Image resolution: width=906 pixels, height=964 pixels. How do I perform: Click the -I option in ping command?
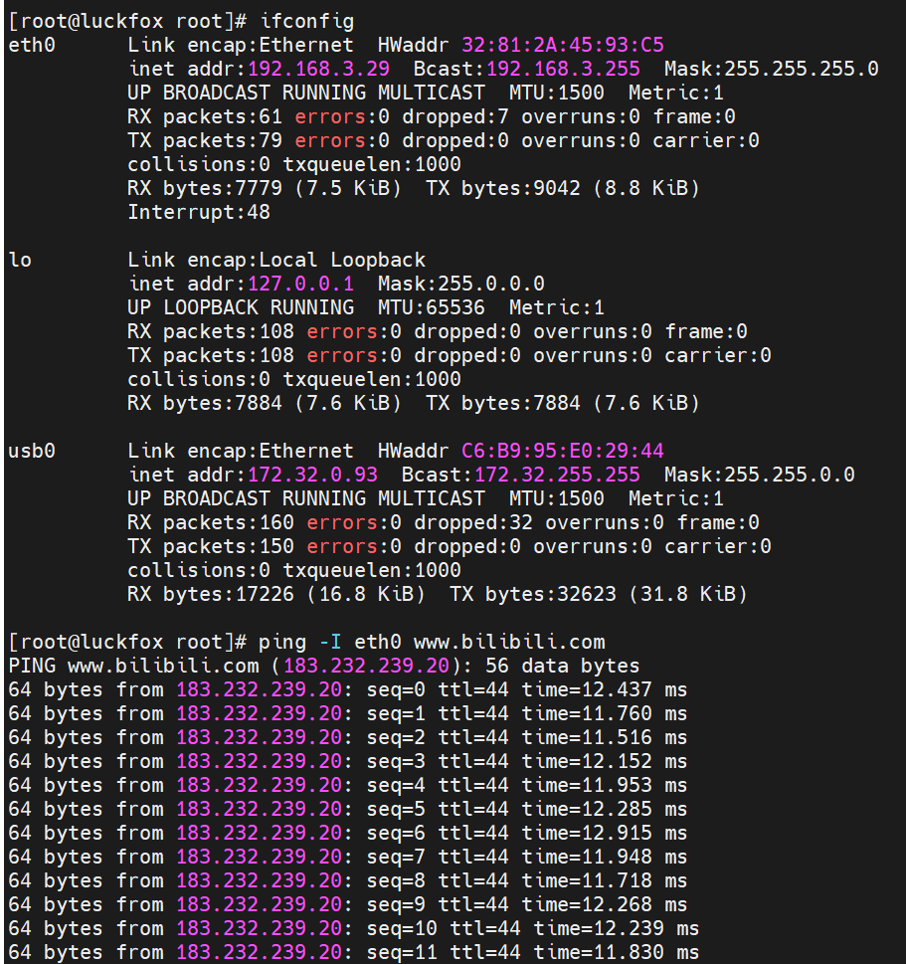331,642
